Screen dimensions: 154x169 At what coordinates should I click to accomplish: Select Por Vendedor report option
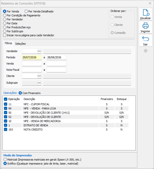(x=5, y=19)
